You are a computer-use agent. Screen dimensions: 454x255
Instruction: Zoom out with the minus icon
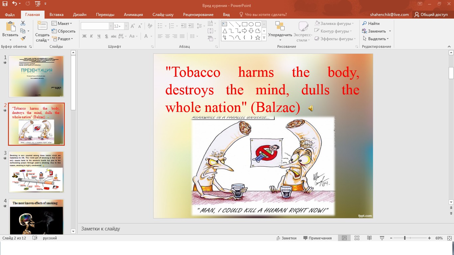click(391, 238)
